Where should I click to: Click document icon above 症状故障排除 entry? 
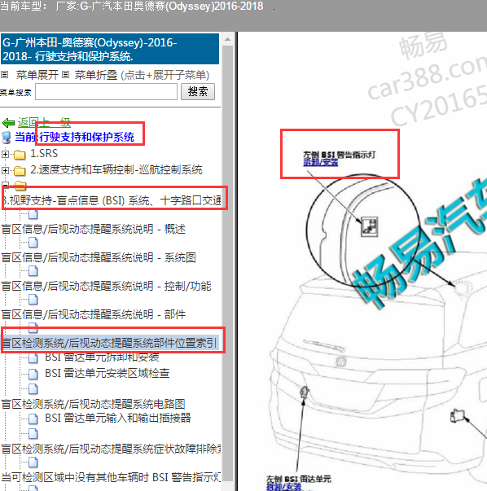click(33, 434)
